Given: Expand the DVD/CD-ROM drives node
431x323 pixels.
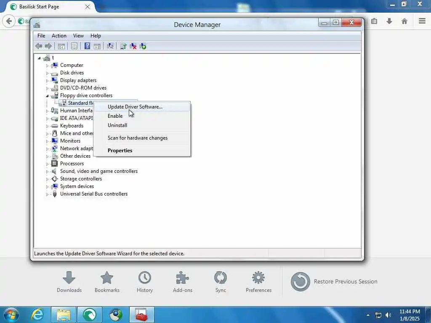Looking at the screenshot, I should 47,88.
